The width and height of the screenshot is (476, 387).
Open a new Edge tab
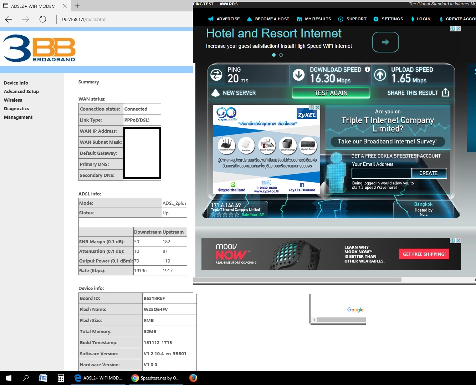point(77,6)
